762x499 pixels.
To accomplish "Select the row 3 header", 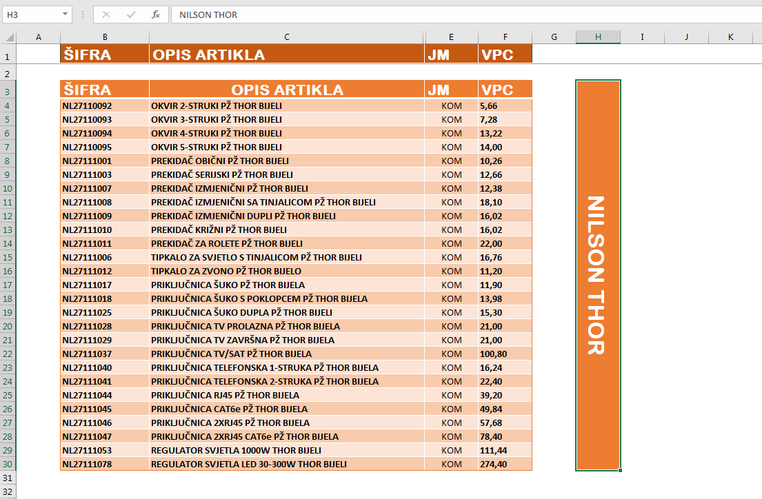I will [8, 91].
